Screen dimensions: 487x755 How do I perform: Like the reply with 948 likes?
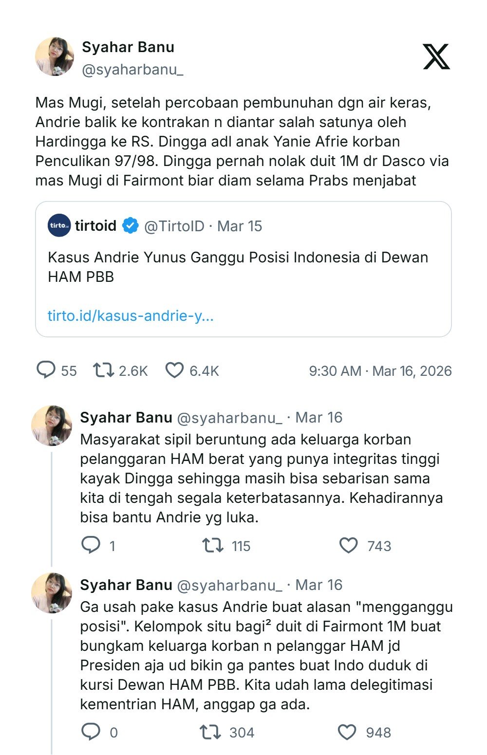pyautogui.click(x=347, y=732)
